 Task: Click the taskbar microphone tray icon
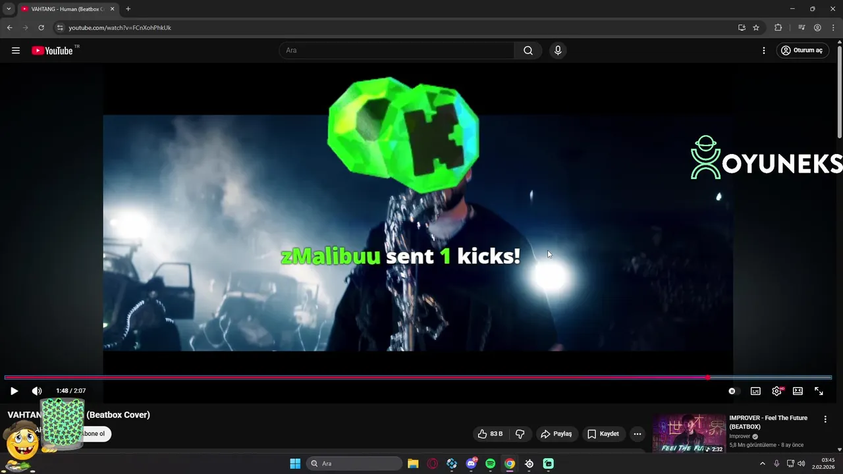[x=776, y=463]
